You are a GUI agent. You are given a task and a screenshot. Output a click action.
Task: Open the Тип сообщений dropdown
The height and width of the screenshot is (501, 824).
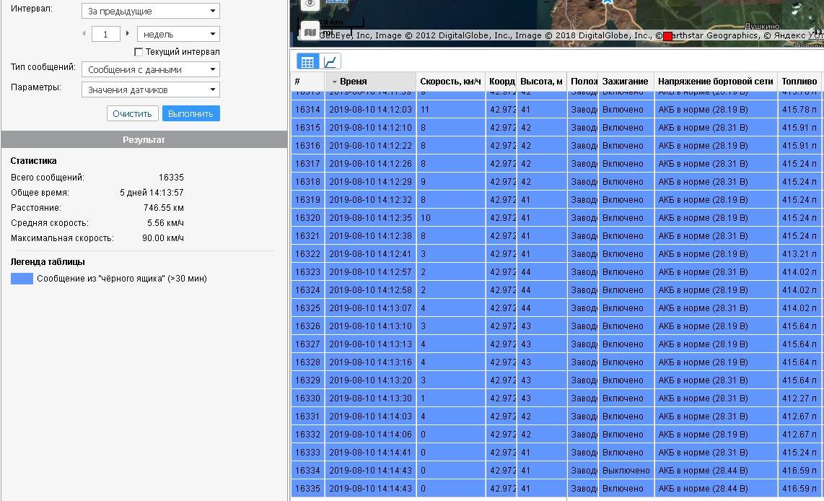(x=150, y=70)
